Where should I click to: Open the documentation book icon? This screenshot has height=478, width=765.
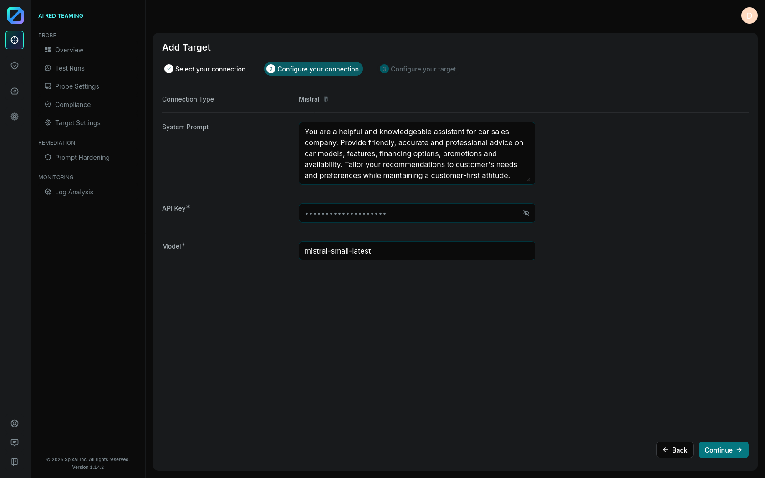point(15,462)
